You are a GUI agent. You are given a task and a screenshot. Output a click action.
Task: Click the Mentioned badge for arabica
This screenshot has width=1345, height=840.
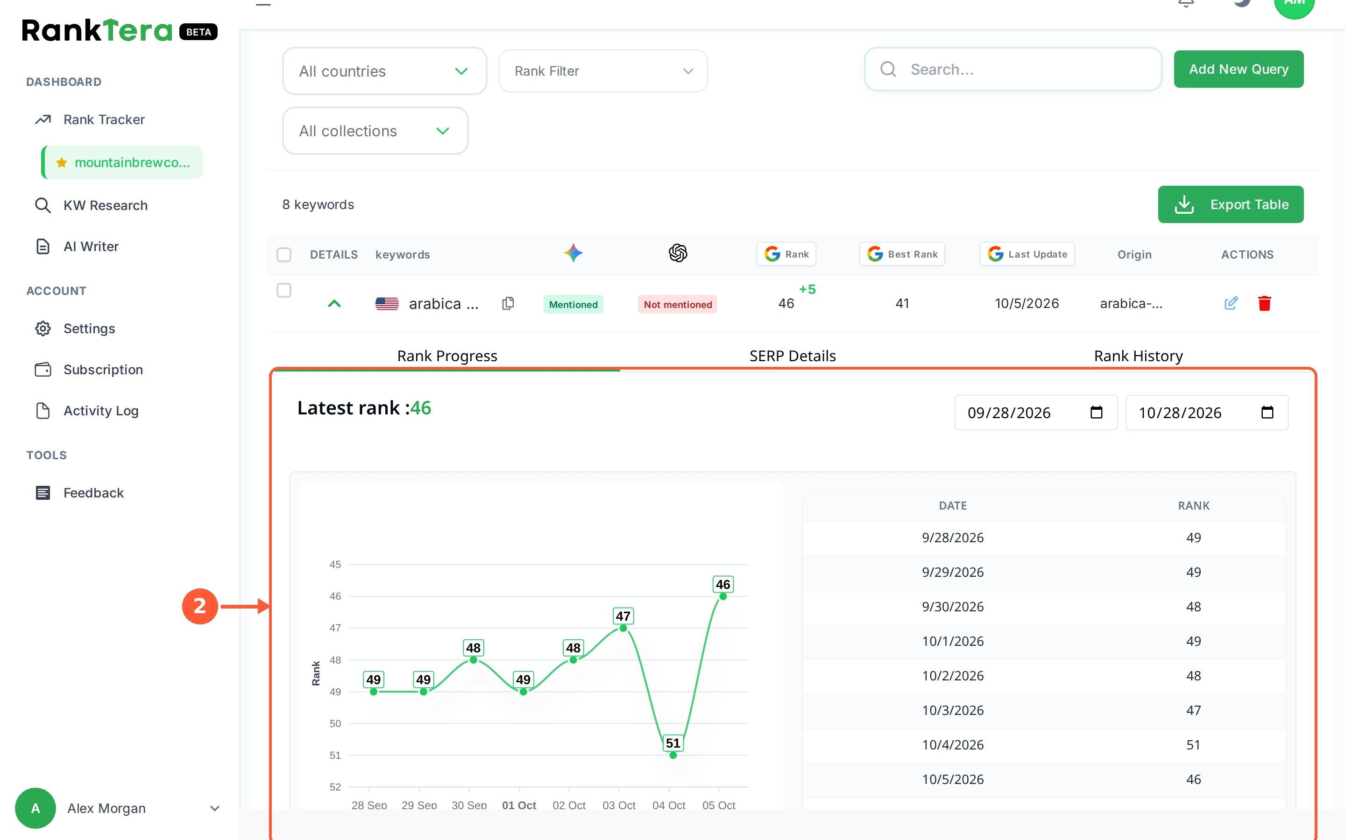[573, 304]
